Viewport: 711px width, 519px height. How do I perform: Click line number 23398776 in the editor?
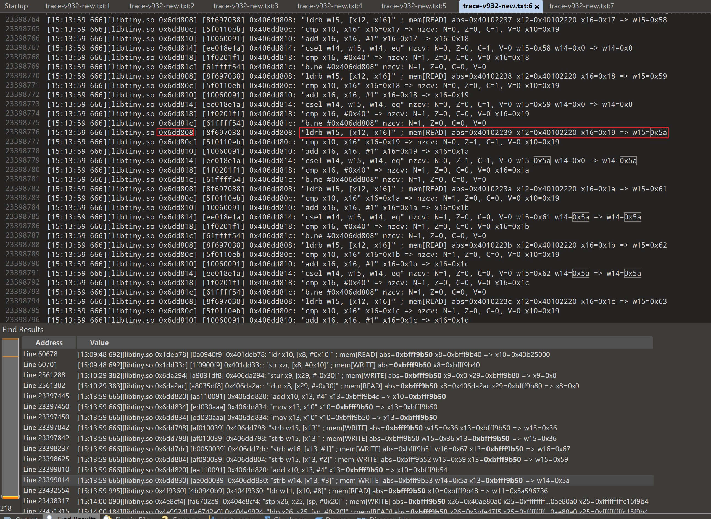23,132
